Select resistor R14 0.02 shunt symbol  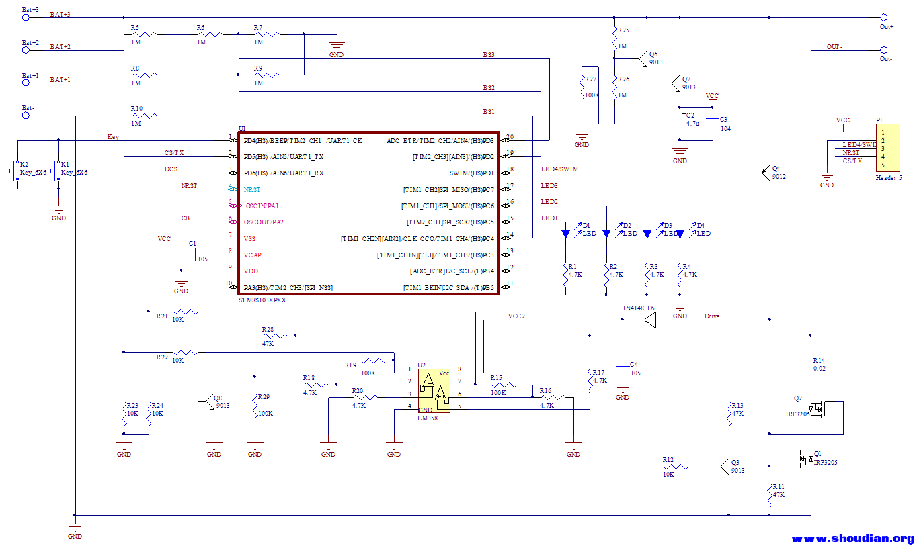coord(811,363)
